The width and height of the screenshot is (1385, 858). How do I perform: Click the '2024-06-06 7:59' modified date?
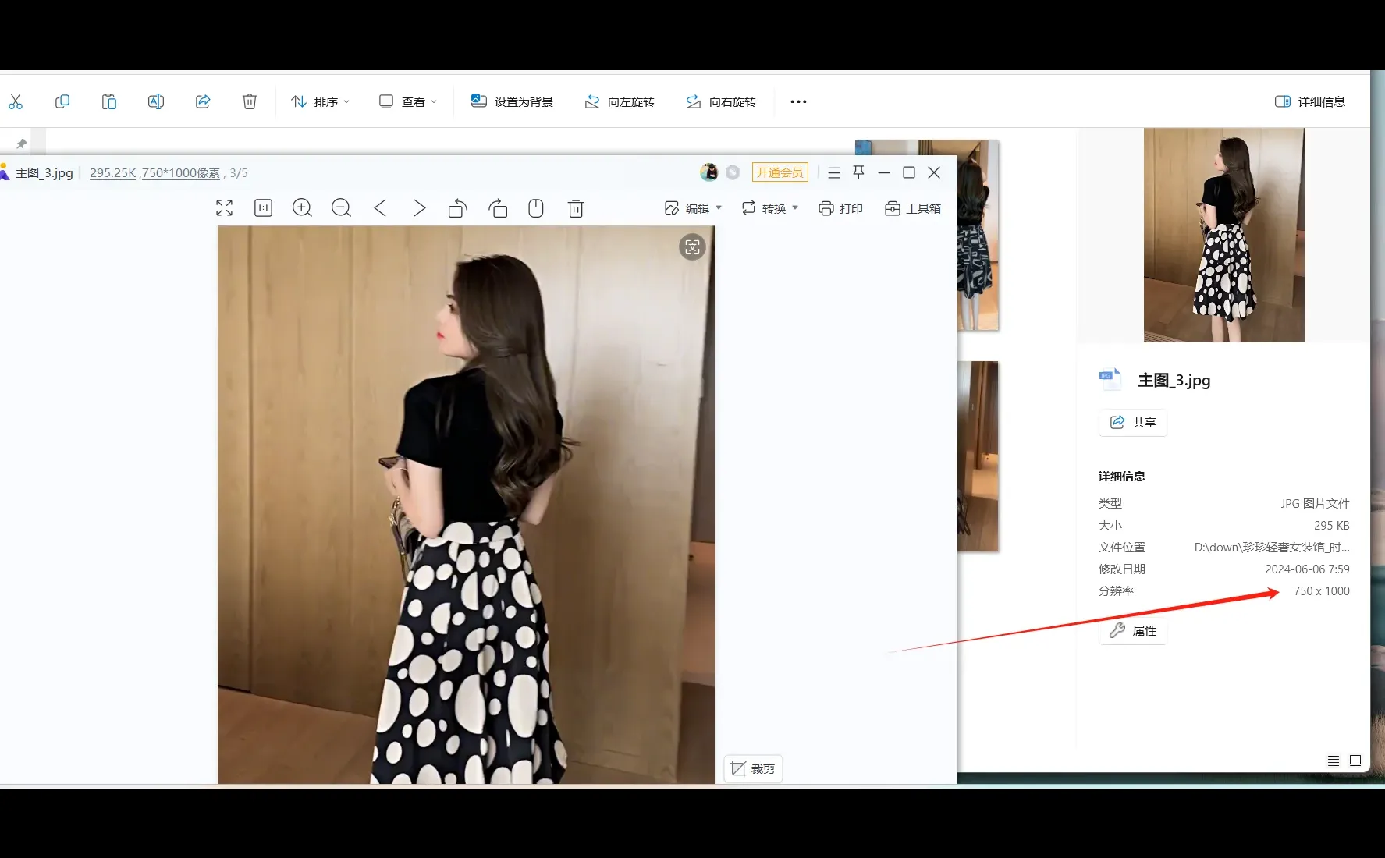tap(1307, 569)
